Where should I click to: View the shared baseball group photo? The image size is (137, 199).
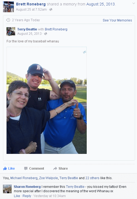point(46,100)
